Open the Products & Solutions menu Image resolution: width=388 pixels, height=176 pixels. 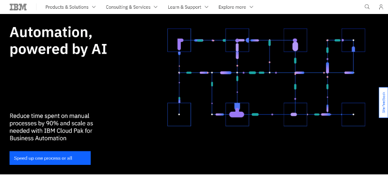pyautogui.click(x=70, y=7)
